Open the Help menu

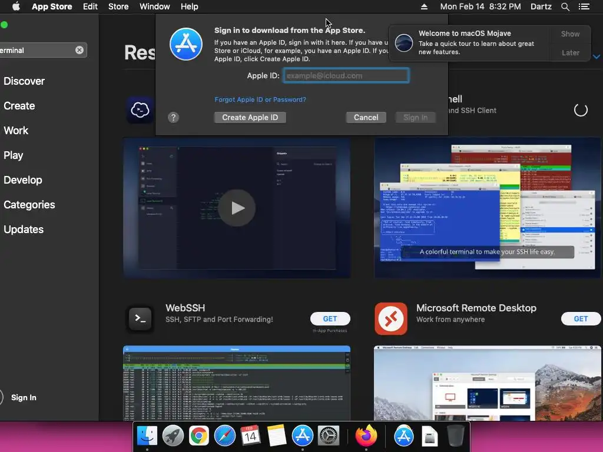(x=190, y=6)
